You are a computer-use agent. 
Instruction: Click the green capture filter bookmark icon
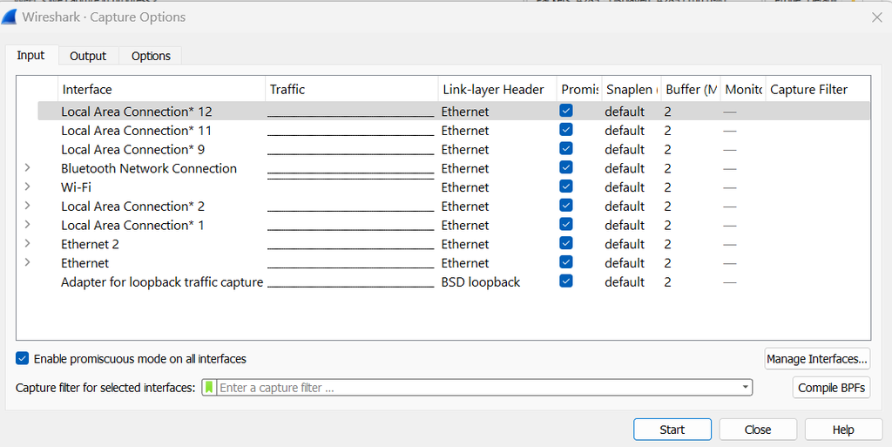[x=209, y=388]
